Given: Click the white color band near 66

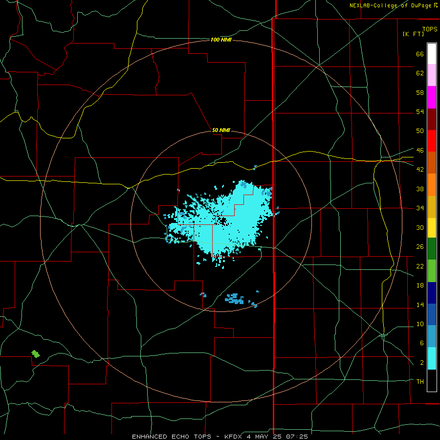Looking at the screenshot, I should pos(432,54).
